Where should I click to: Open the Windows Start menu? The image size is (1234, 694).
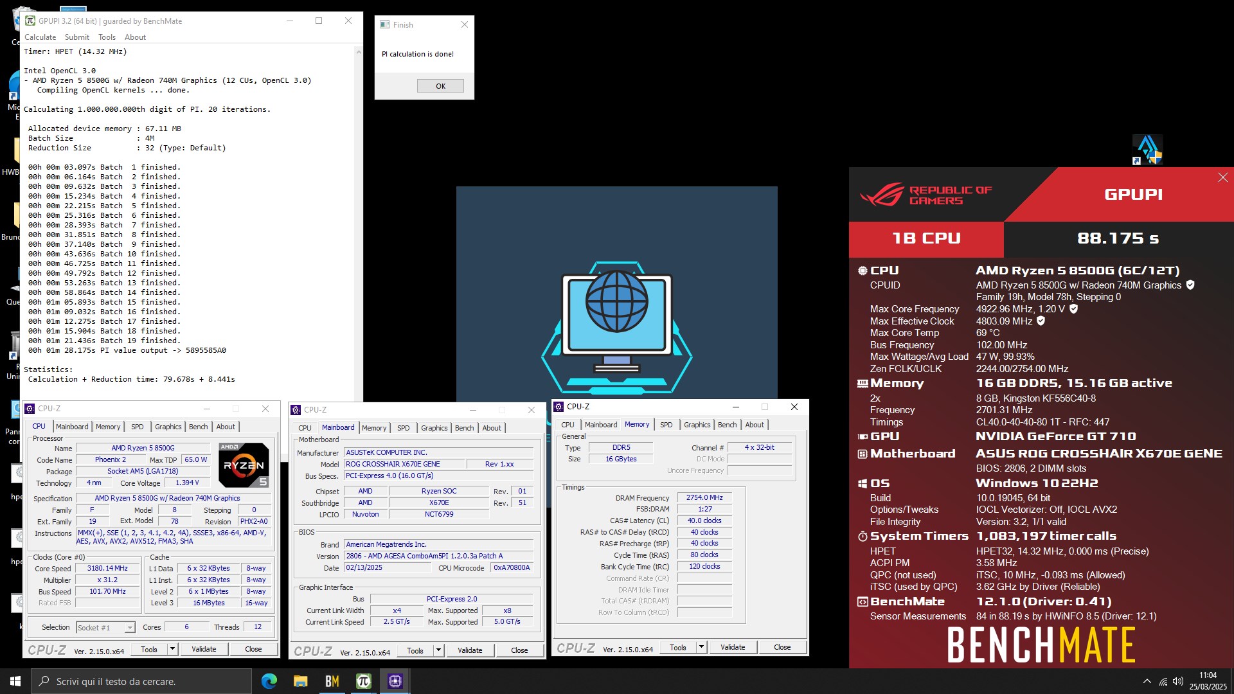point(15,681)
